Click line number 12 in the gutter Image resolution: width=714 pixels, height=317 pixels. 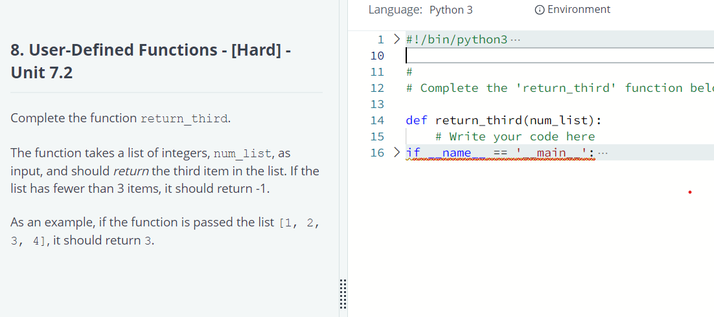click(377, 88)
